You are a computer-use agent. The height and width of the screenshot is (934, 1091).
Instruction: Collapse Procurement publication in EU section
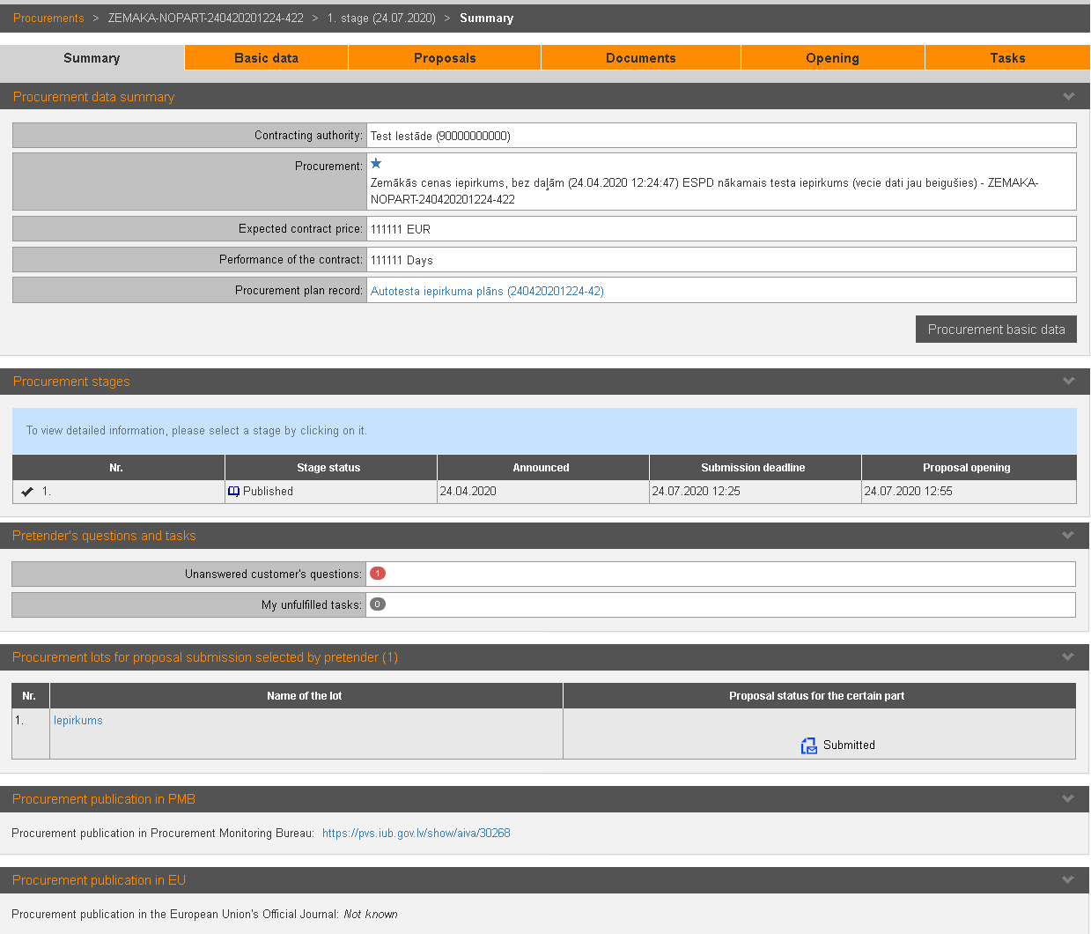pyautogui.click(x=1068, y=880)
